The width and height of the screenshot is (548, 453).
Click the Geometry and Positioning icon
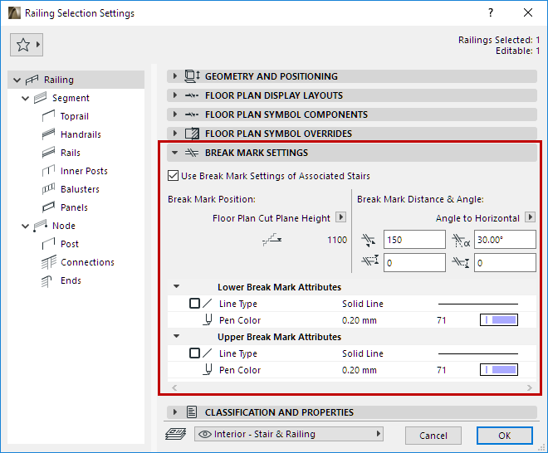pos(192,76)
